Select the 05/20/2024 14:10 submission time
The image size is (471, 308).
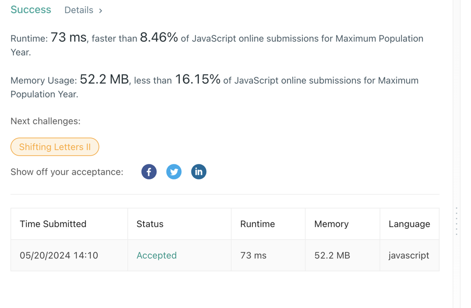pyautogui.click(x=59, y=255)
